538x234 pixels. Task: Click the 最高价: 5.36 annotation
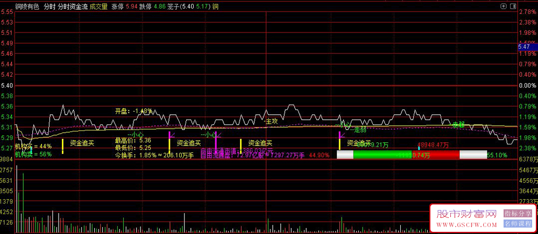pyautogui.click(x=133, y=140)
